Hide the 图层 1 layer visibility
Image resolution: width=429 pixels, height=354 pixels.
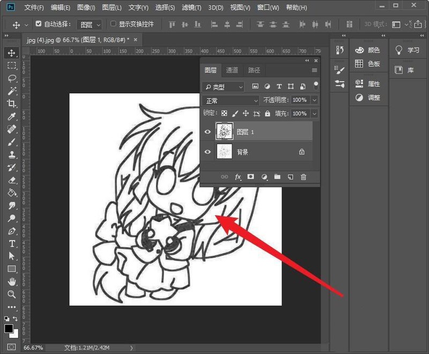pos(208,131)
